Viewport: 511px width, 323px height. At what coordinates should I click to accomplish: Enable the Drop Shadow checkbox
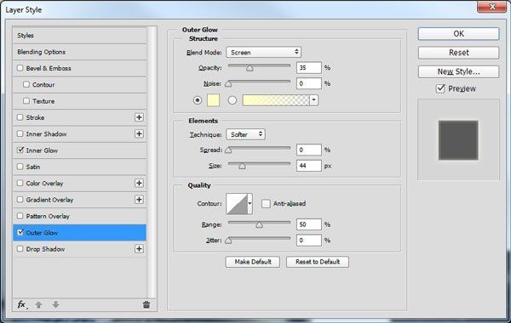20,249
